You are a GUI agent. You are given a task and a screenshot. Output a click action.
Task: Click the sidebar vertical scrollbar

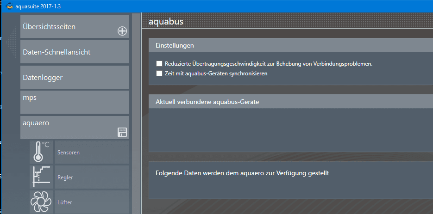click(x=136, y=113)
